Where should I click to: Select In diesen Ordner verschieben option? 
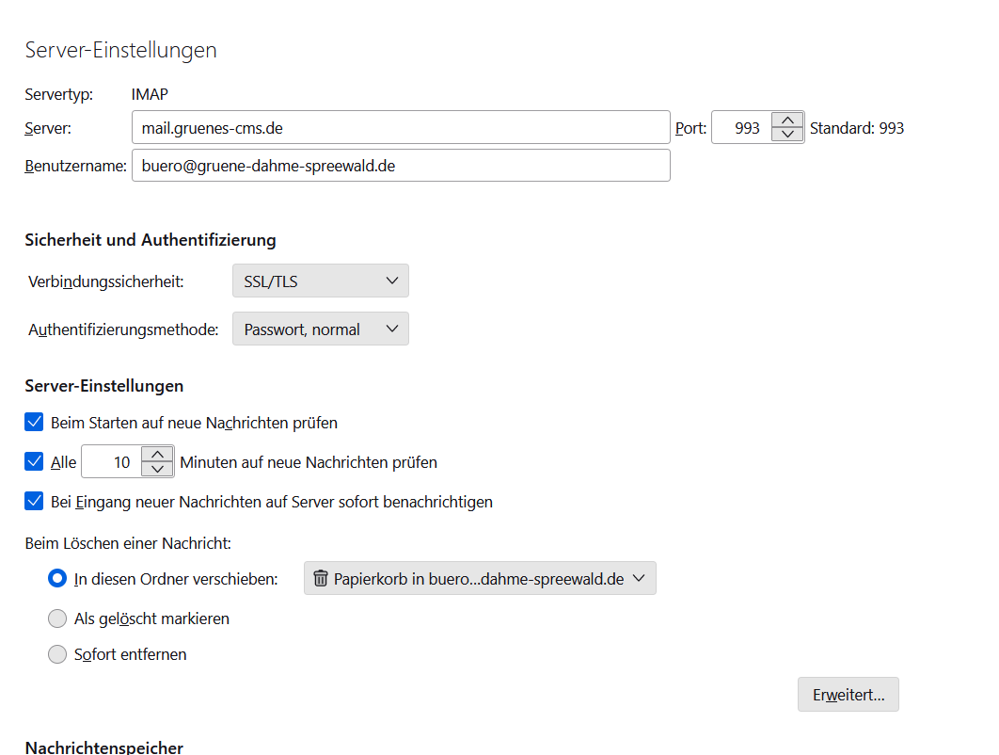(x=57, y=579)
